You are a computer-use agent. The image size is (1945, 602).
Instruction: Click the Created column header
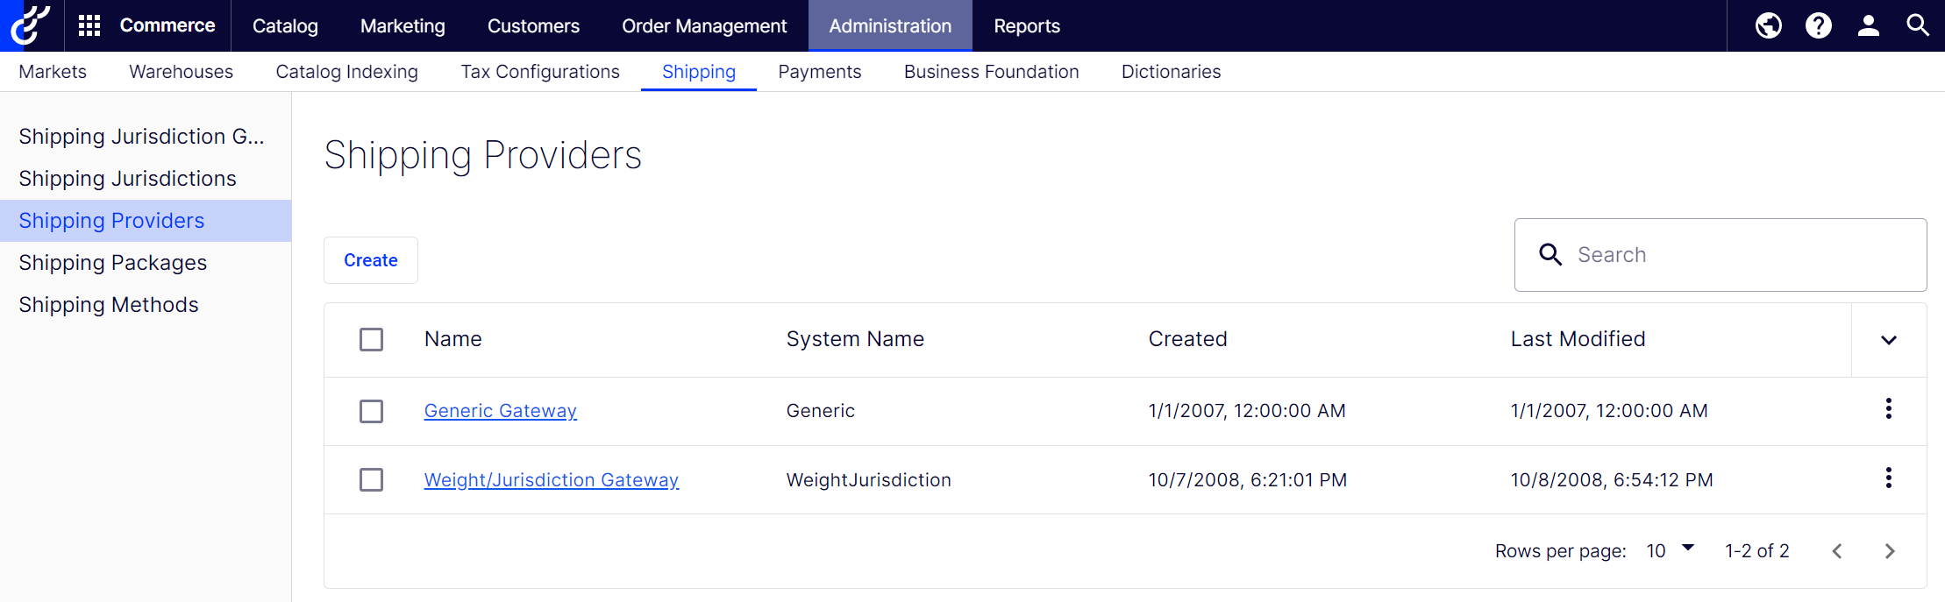click(1187, 339)
